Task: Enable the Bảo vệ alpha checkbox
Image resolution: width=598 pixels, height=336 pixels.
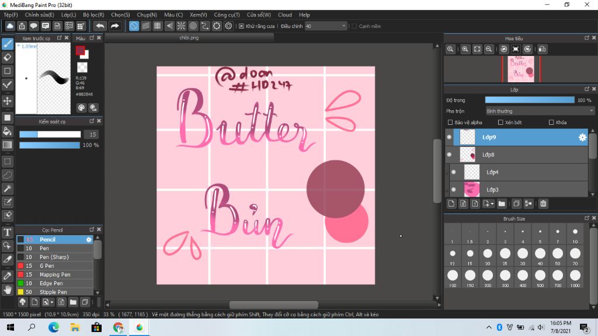Action: [x=450, y=123]
